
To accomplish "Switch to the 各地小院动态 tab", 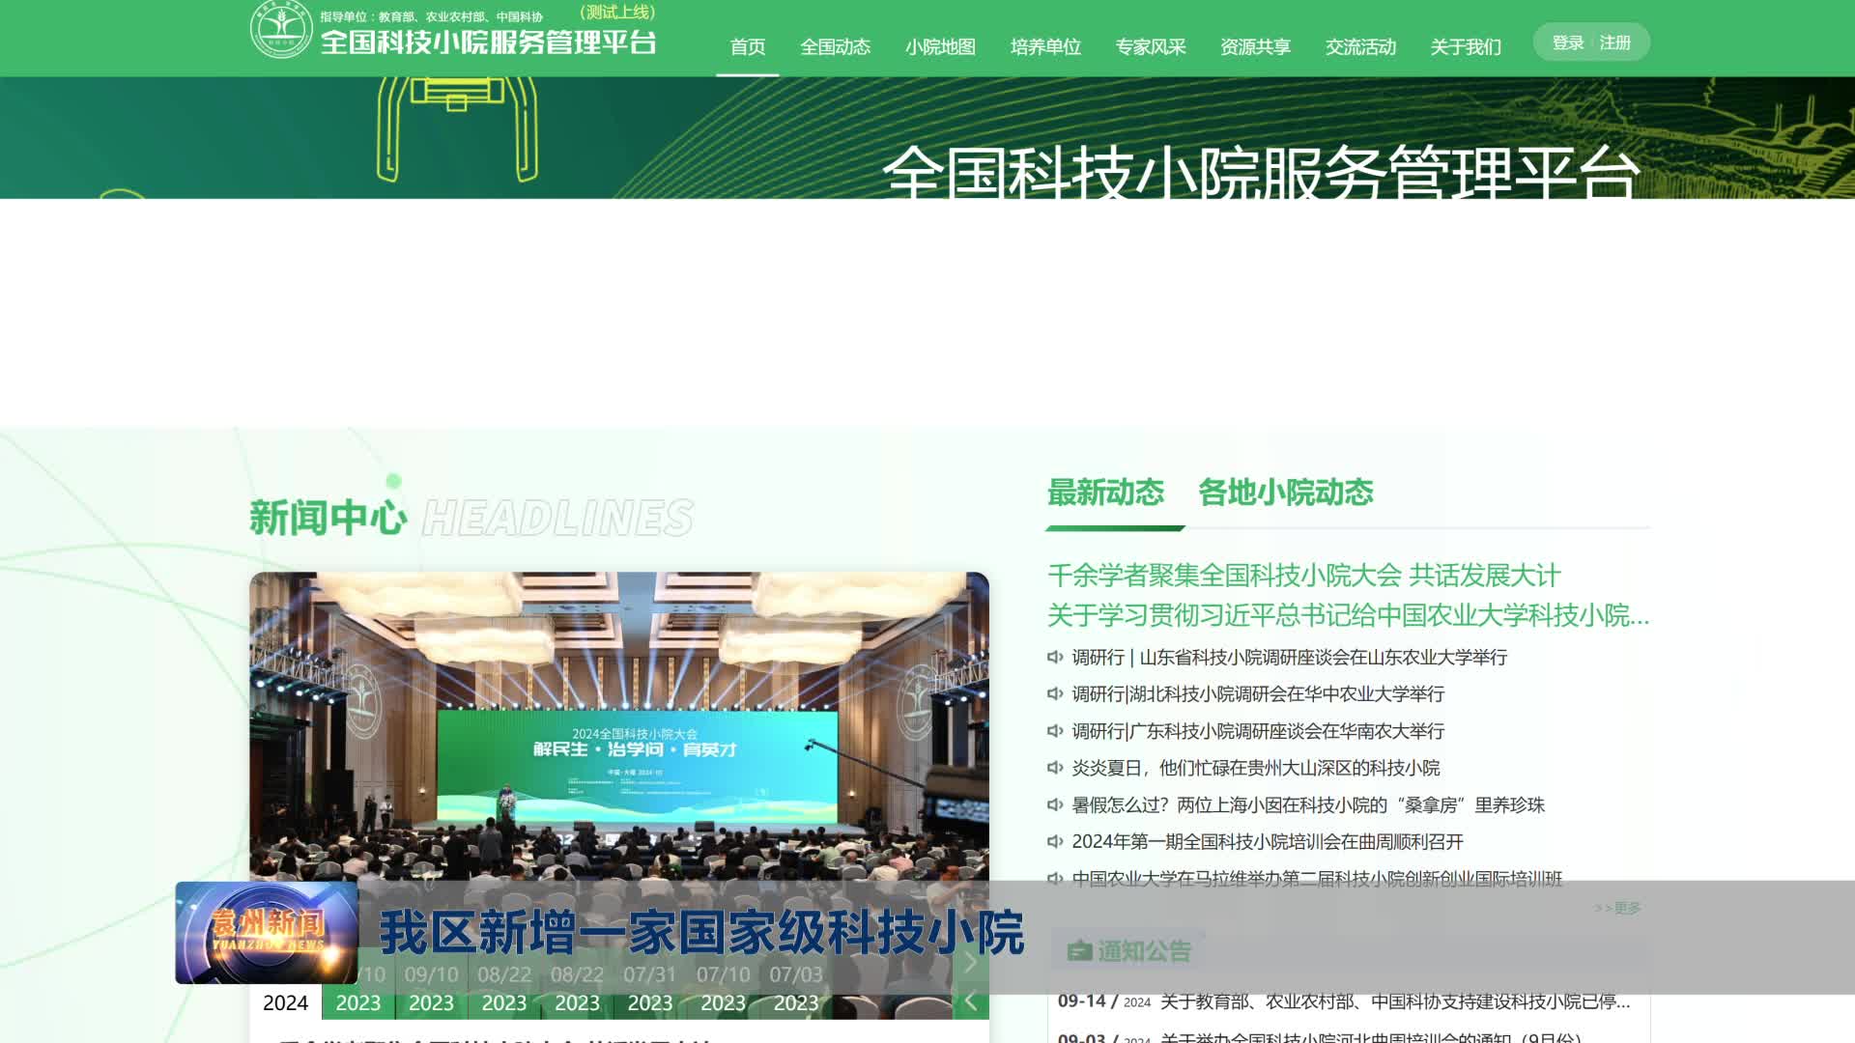I will point(1286,493).
